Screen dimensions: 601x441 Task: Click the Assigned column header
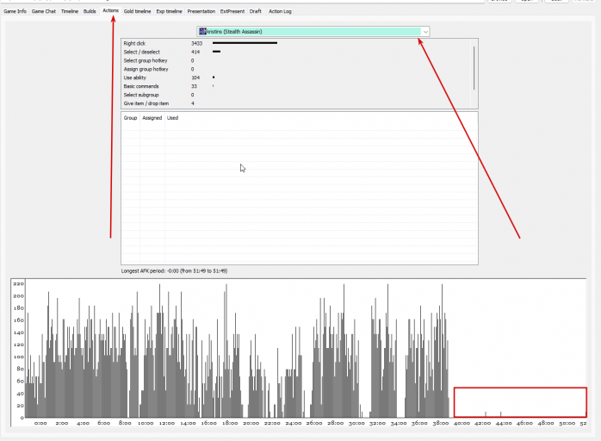tap(152, 118)
